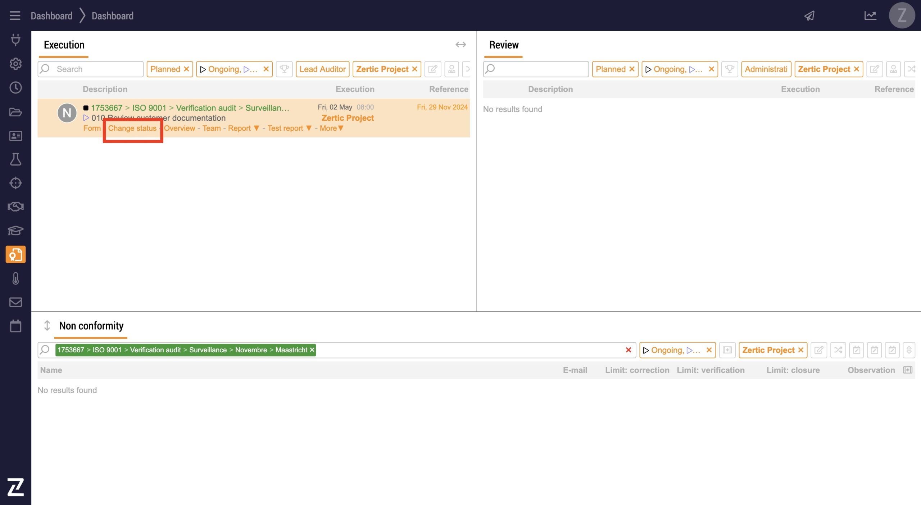Click the Execution search input field

tap(97, 69)
